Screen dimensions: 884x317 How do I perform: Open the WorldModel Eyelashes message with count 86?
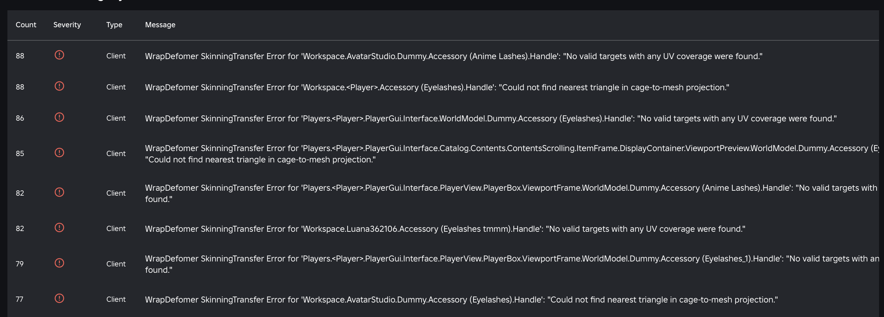(490, 119)
